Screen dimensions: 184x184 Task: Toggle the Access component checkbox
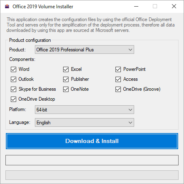118,79
